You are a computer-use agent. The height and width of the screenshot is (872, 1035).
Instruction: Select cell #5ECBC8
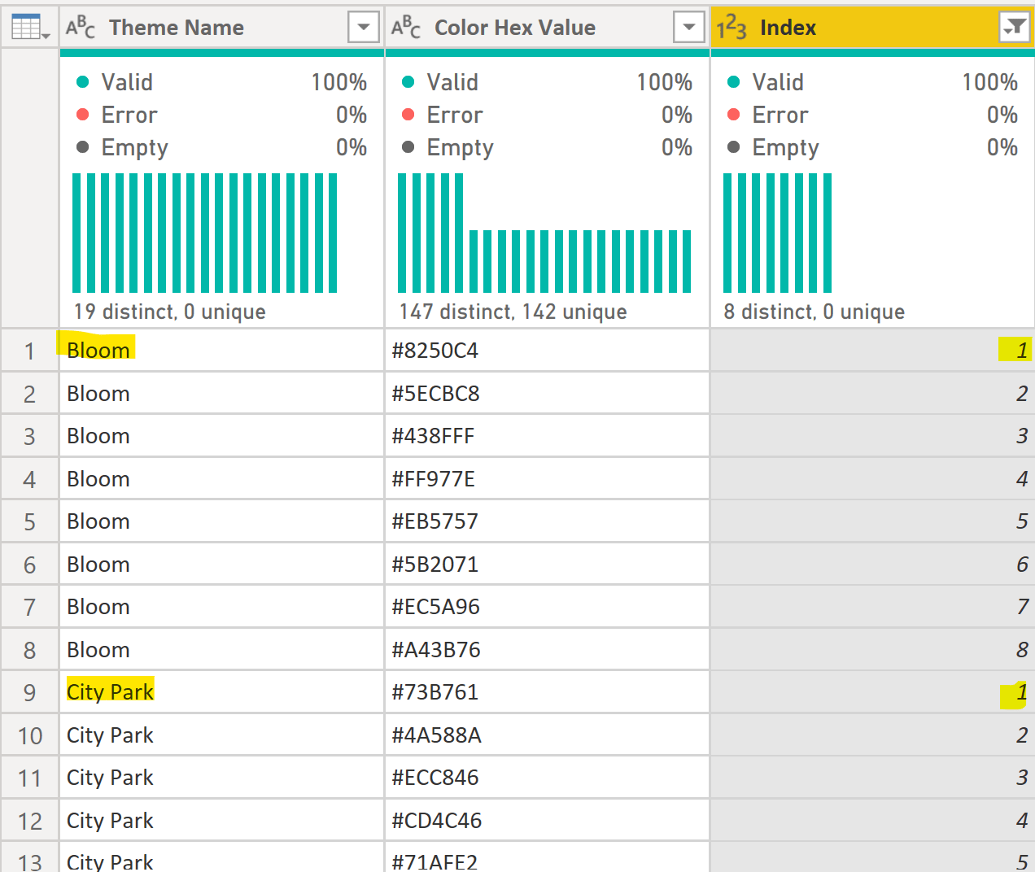pos(547,394)
